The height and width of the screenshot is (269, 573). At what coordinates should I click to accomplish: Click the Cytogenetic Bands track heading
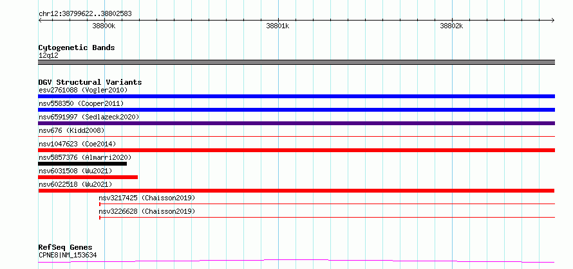click(x=77, y=48)
